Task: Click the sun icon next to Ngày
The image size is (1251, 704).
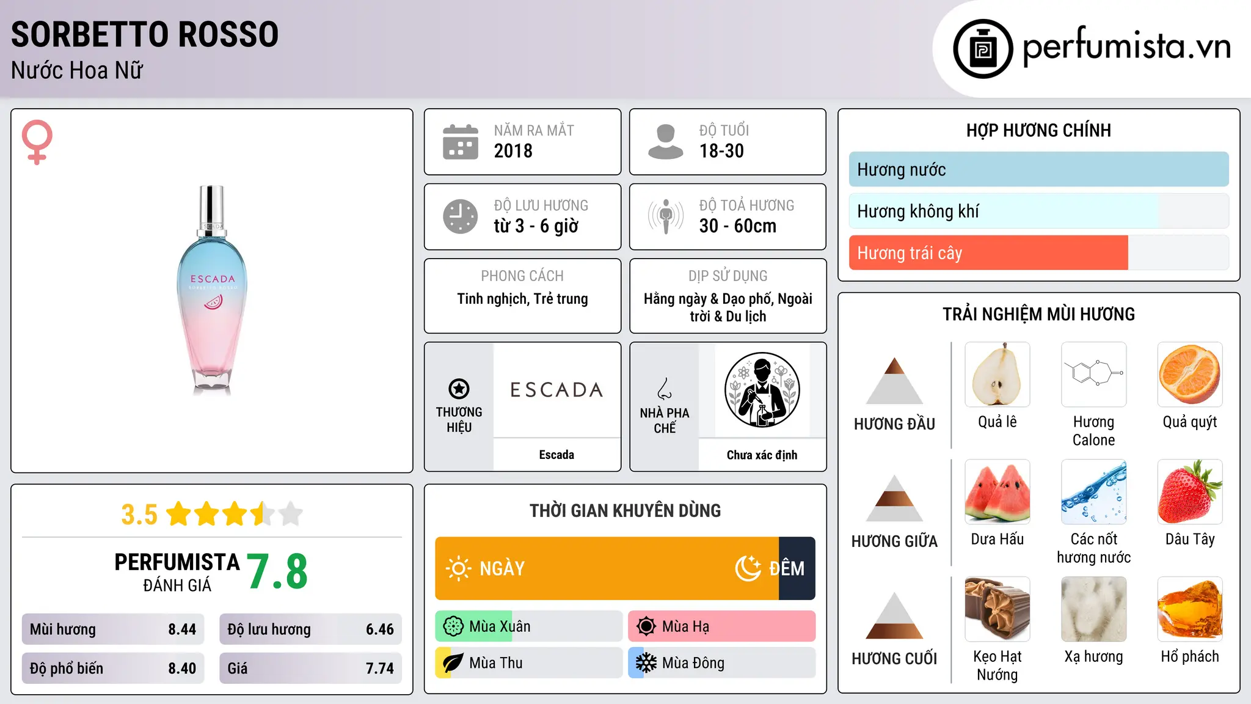Action: 458,568
